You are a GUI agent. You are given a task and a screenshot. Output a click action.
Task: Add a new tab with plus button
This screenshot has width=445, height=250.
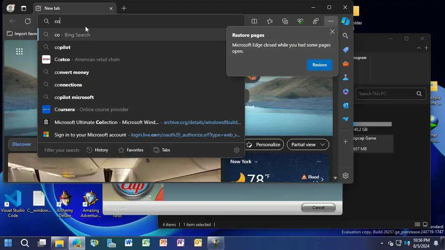(x=124, y=8)
